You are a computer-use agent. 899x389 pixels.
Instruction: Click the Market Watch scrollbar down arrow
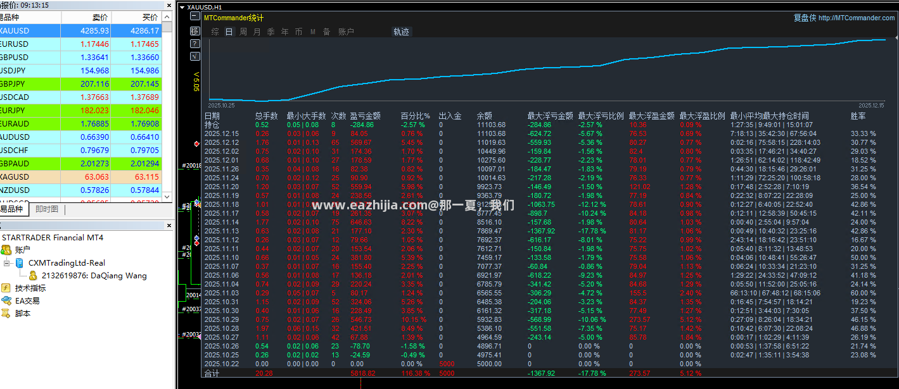pos(167,197)
